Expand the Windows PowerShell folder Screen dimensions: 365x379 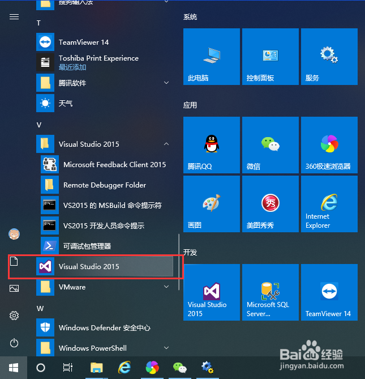pos(105,348)
